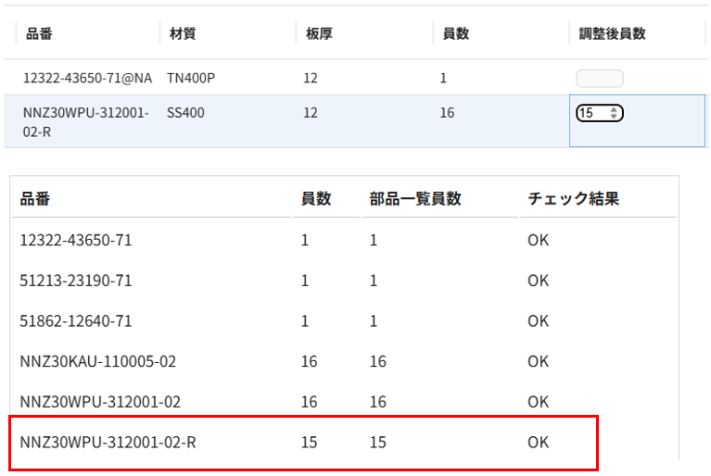Select the NNZ30KAU-110005-02 row
This screenshot has height=476, width=711.
pos(344,361)
